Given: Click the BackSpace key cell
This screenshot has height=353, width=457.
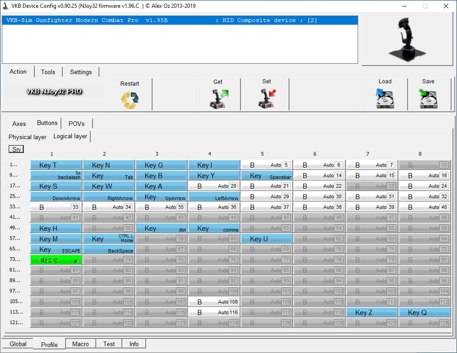Looking at the screenshot, I should point(109,249).
